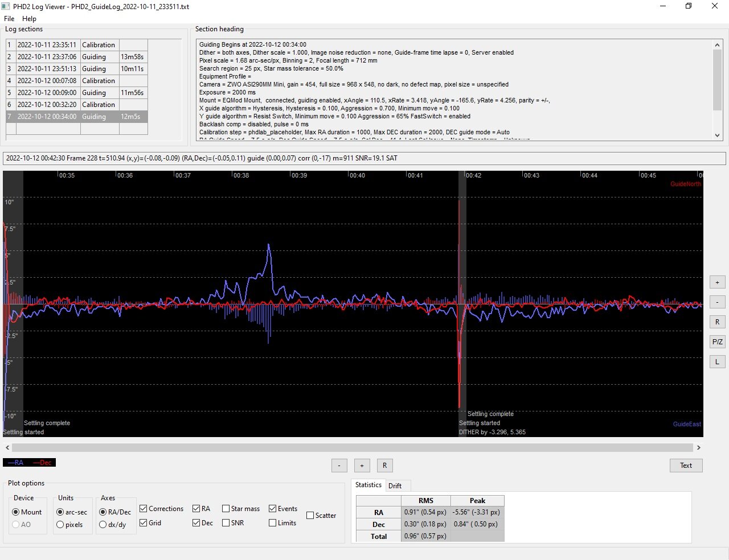Click the horizontal scrollbar thumb under the graph
Screen dimensions: 729x560
(353, 448)
